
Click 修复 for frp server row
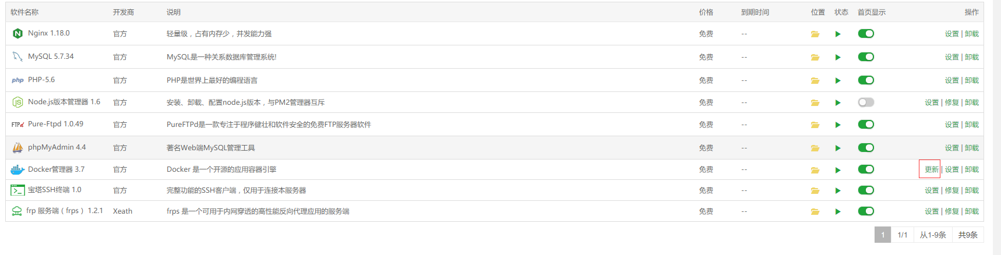coord(951,211)
